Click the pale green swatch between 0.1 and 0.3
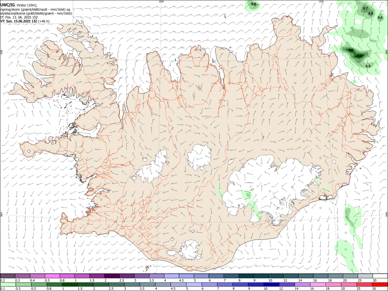Viewport: 388px width, 291px height. pos(8,285)
